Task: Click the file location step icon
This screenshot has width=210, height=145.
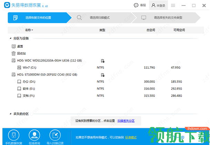Action: click(15, 18)
